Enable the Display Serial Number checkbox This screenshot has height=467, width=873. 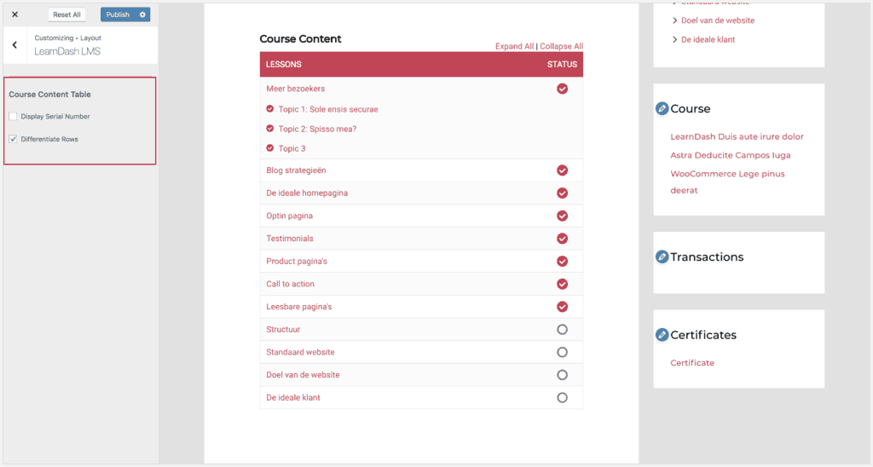coord(13,117)
